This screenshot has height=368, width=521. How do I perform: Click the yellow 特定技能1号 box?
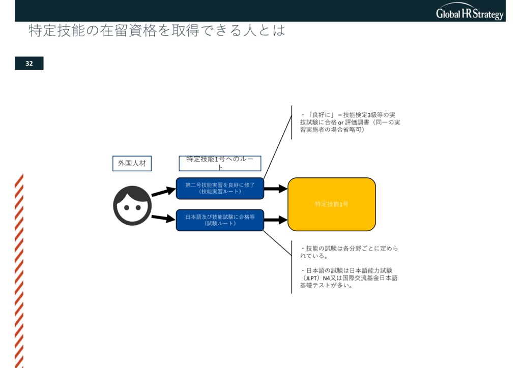click(332, 204)
